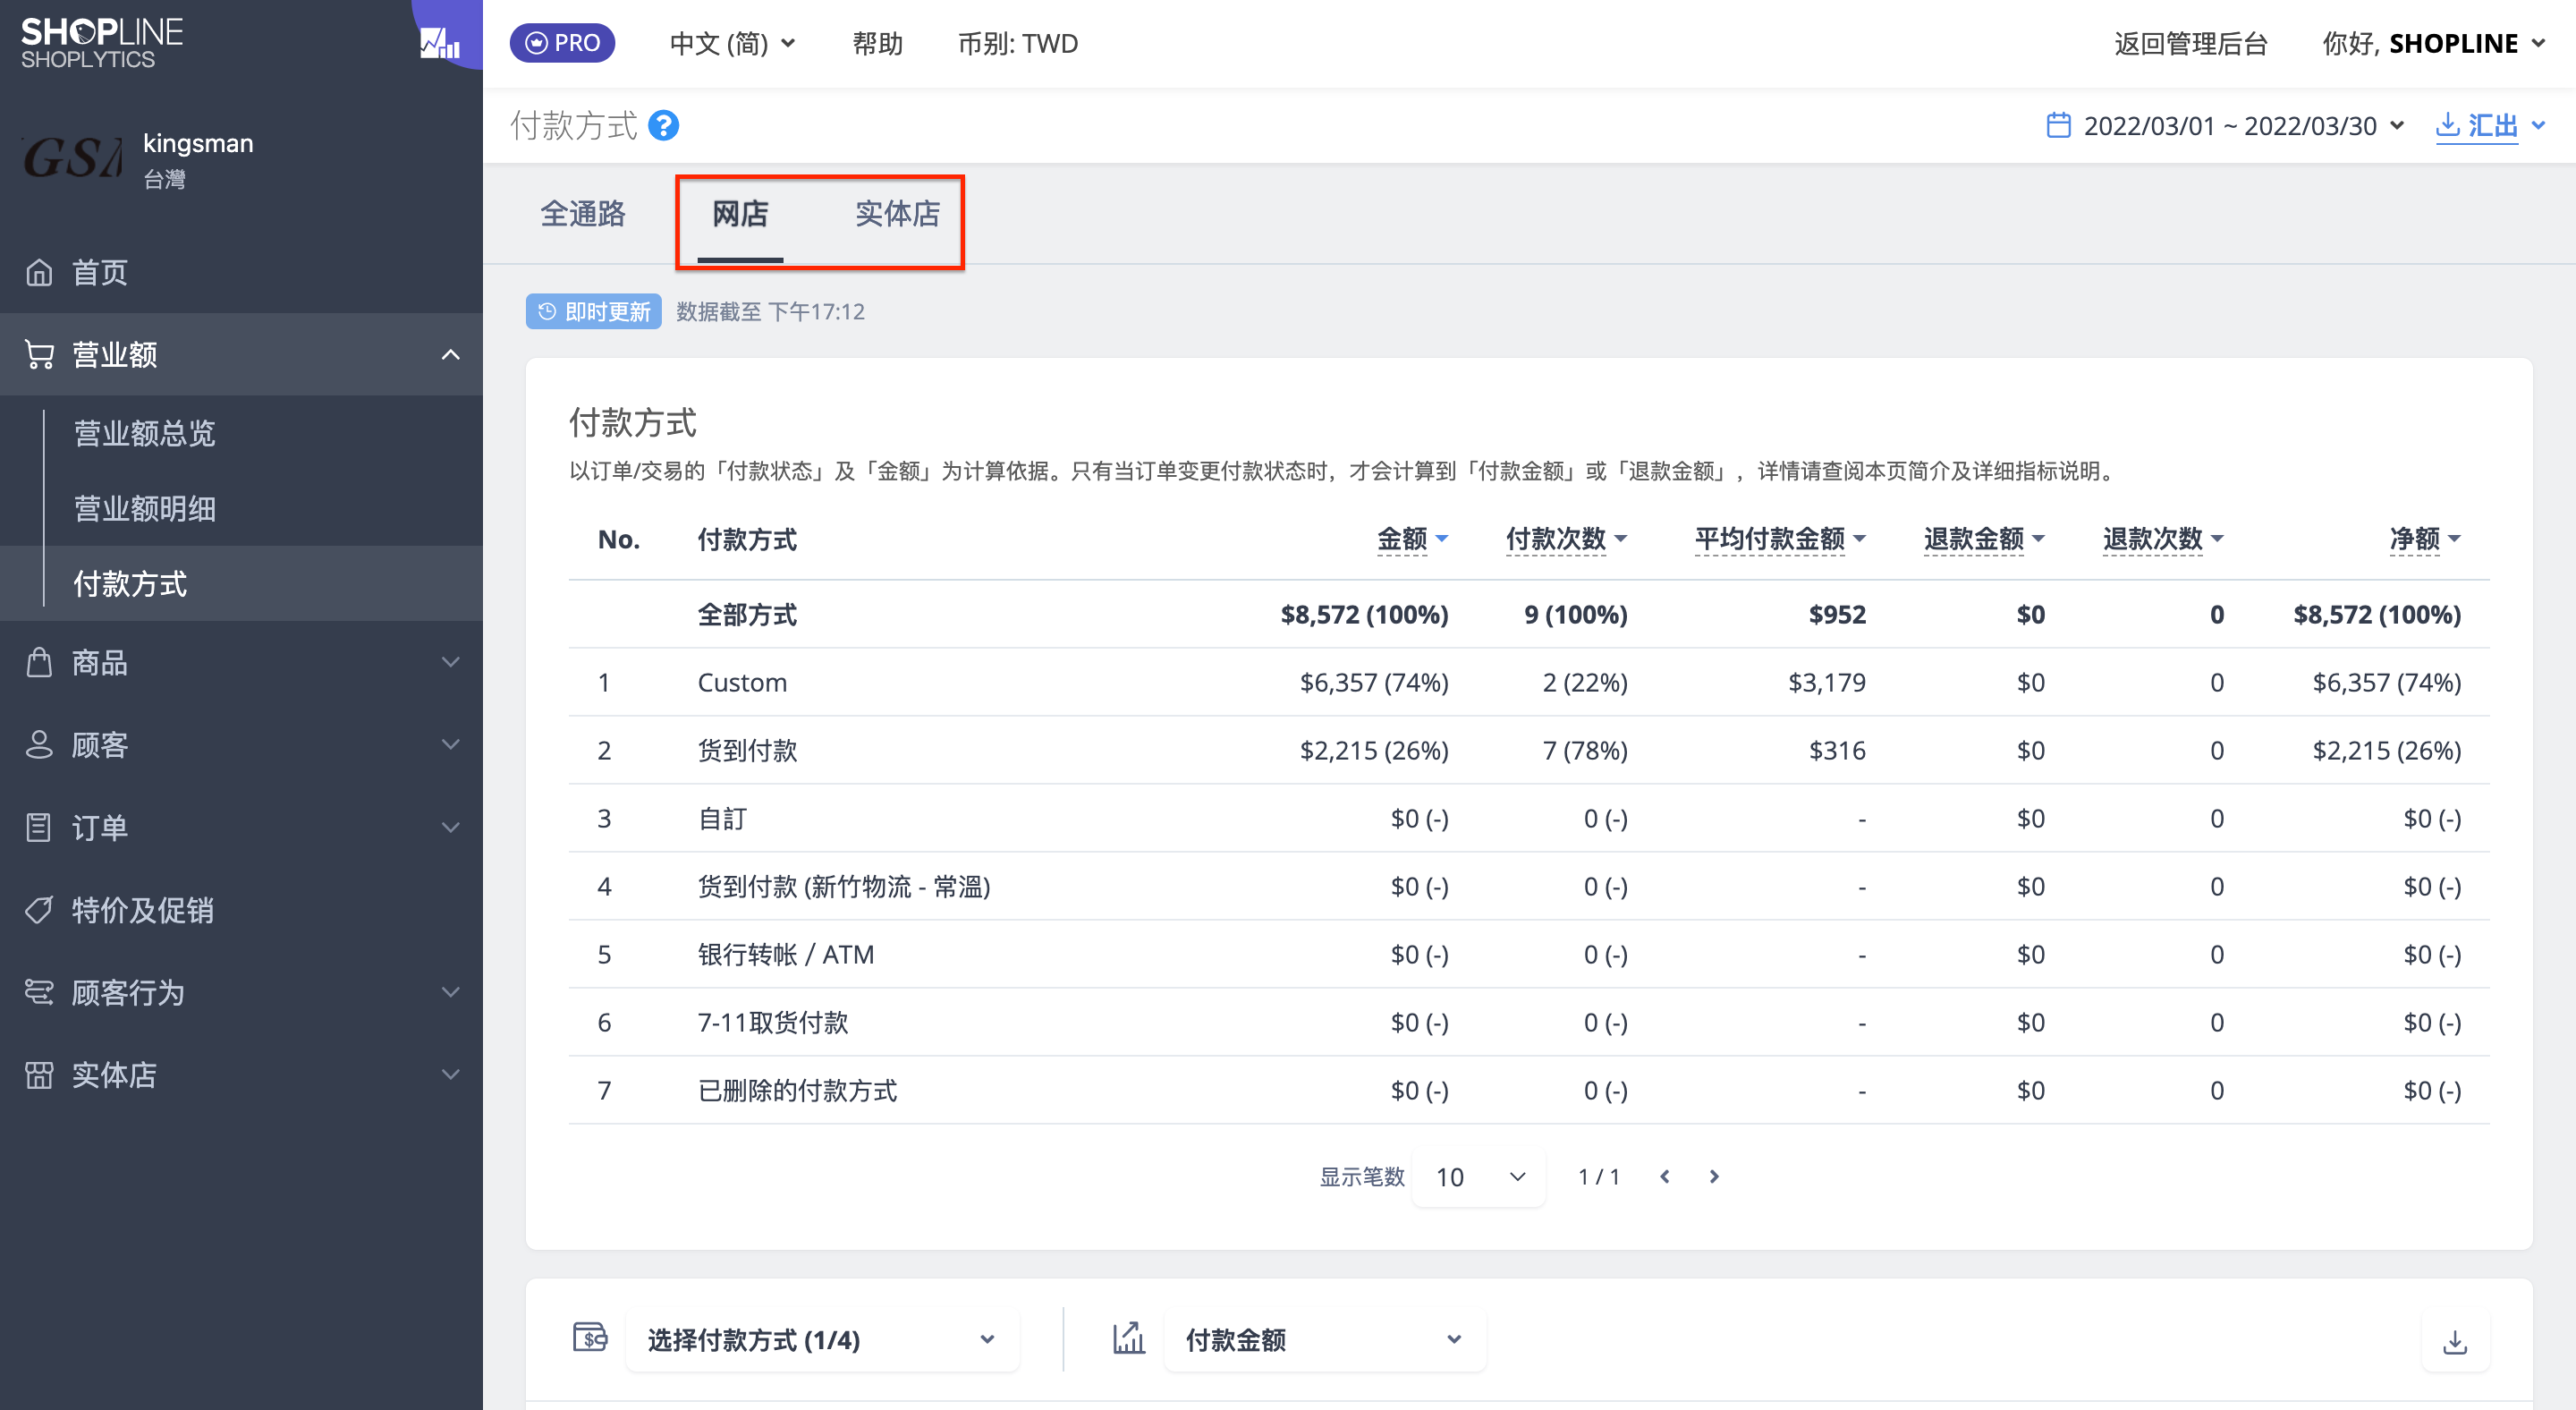Click the Custom payment method row
Viewport: 2576px width, 1410px height.
pos(1529,682)
